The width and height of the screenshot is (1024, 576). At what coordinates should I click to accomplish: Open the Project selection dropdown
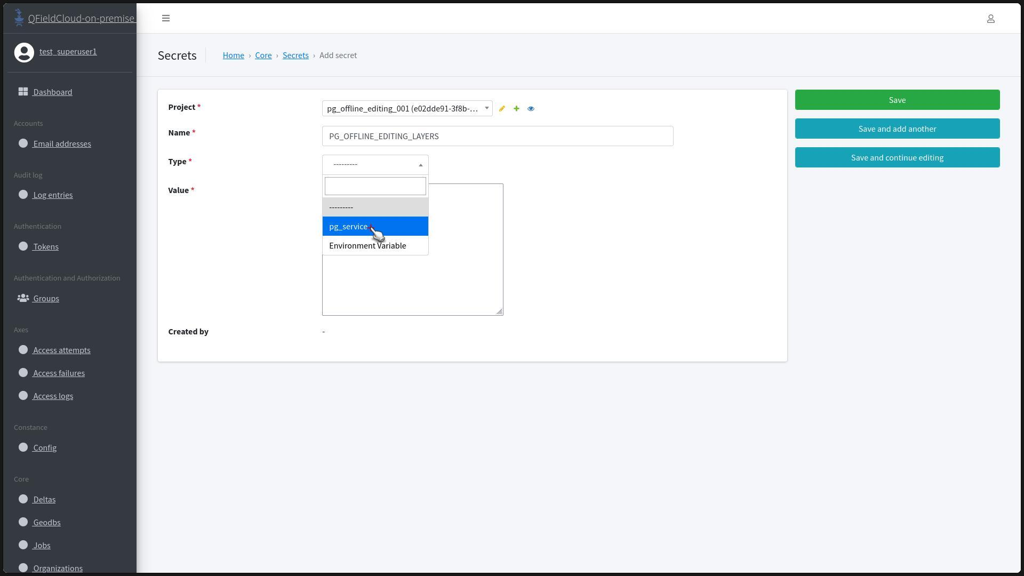[x=407, y=109]
